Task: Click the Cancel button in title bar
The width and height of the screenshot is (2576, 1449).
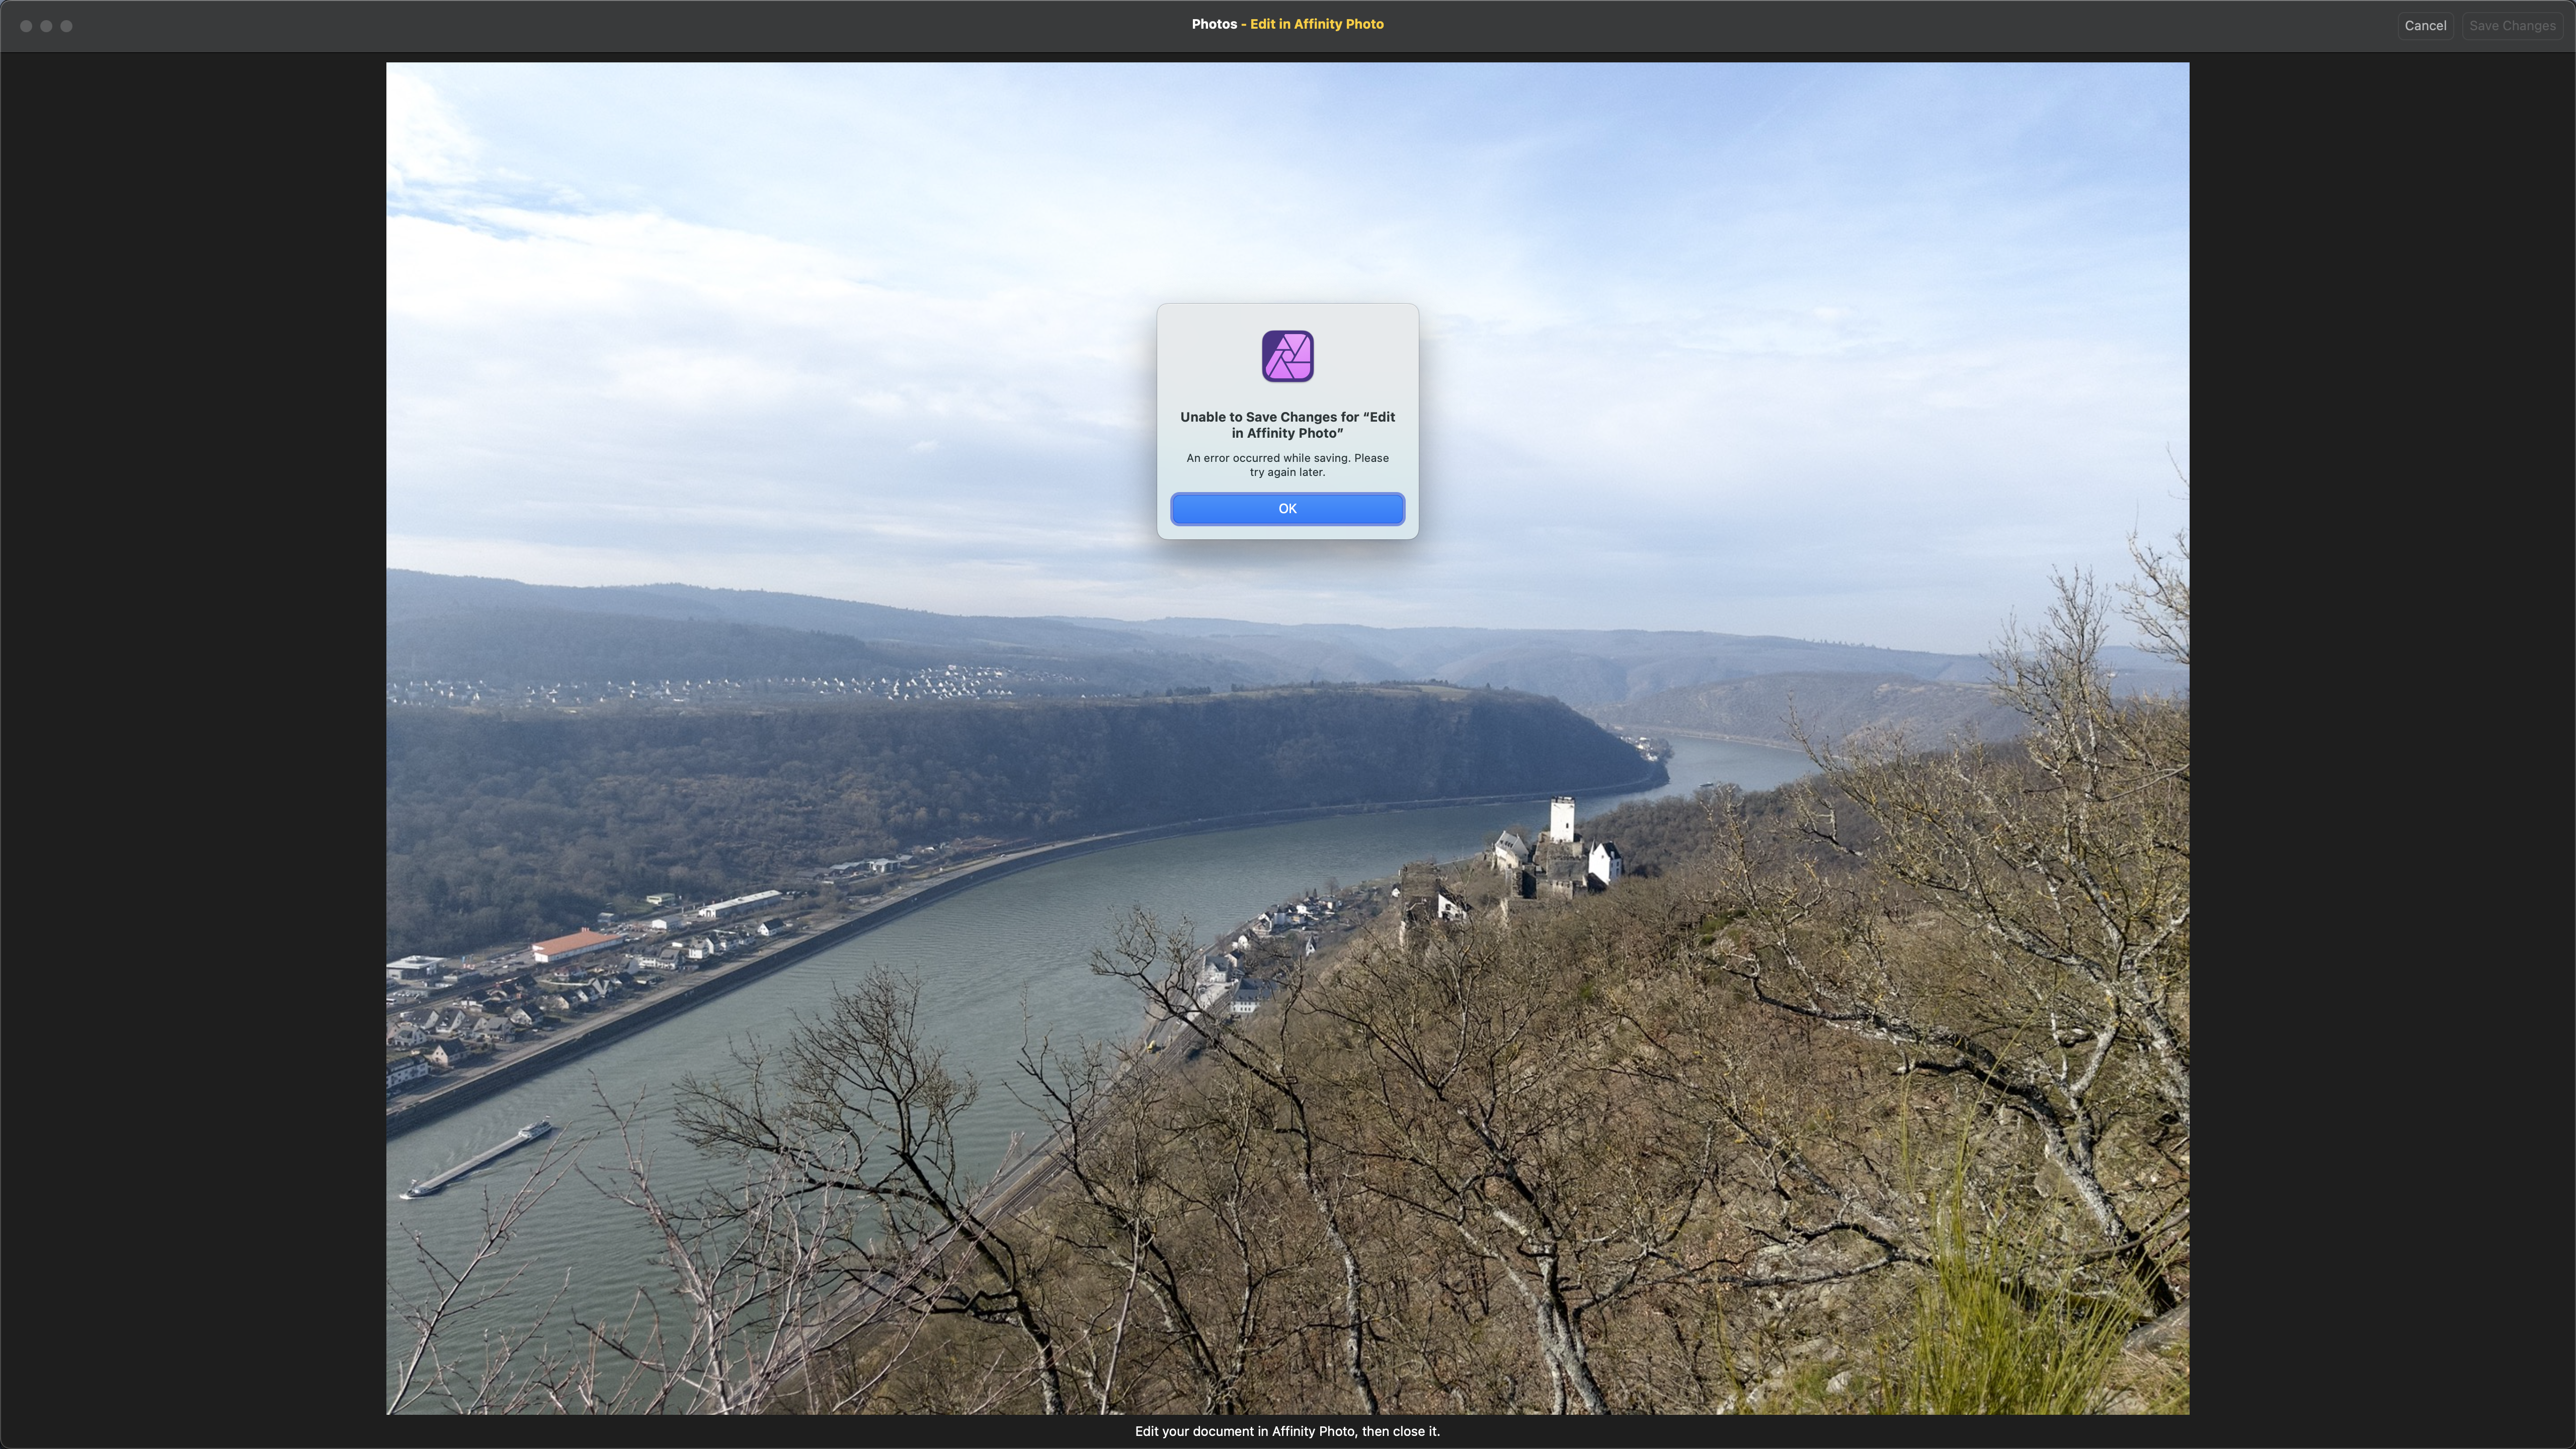Action: pyautogui.click(x=2425, y=25)
